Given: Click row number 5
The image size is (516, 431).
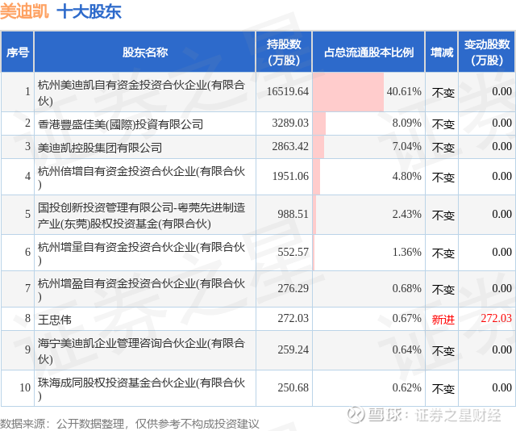Looking at the screenshot, I should (27, 214).
